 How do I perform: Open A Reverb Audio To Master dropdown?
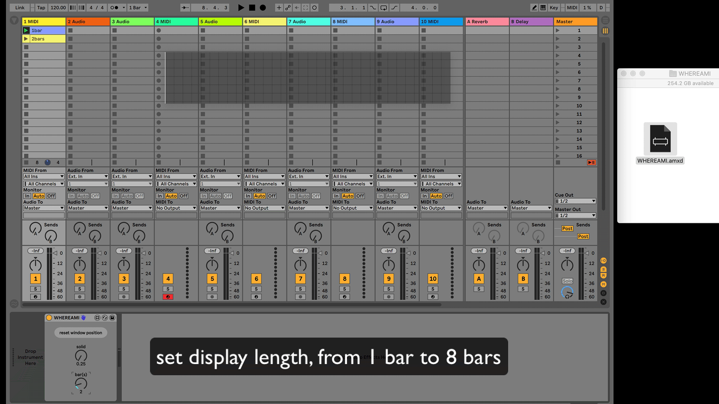click(487, 208)
